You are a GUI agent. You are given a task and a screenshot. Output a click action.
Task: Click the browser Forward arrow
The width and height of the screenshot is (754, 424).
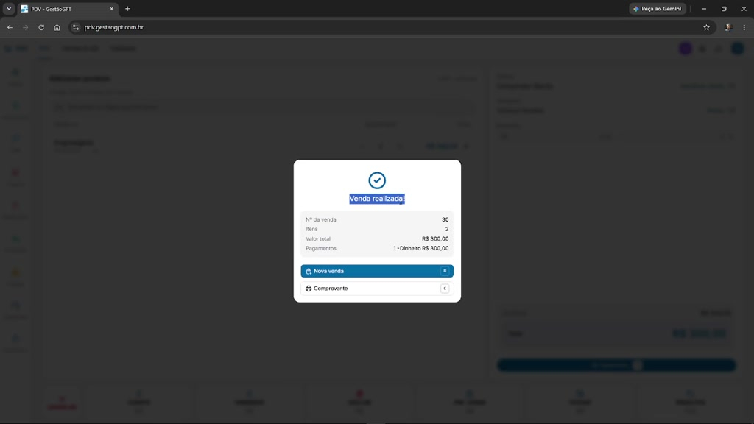tap(26, 27)
